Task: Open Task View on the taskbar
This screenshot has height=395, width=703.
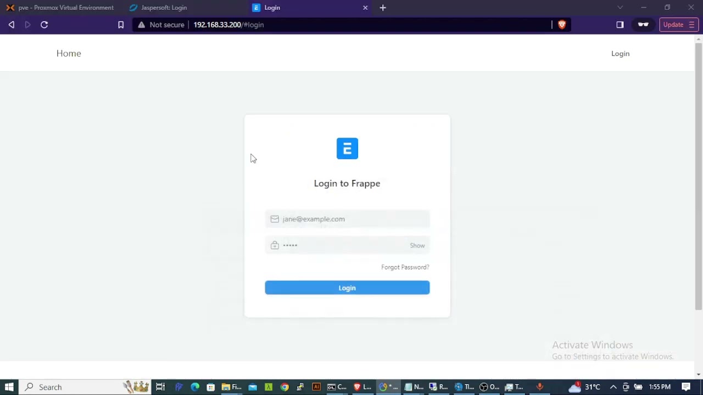Action: pos(160,387)
